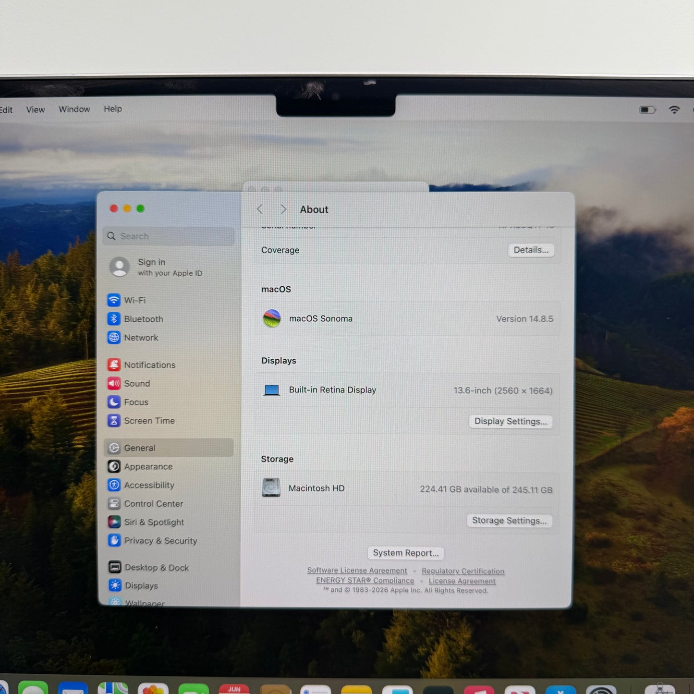Viewport: 694px width, 694px height.
Task: Select Sound in sidebar
Action: point(129,383)
